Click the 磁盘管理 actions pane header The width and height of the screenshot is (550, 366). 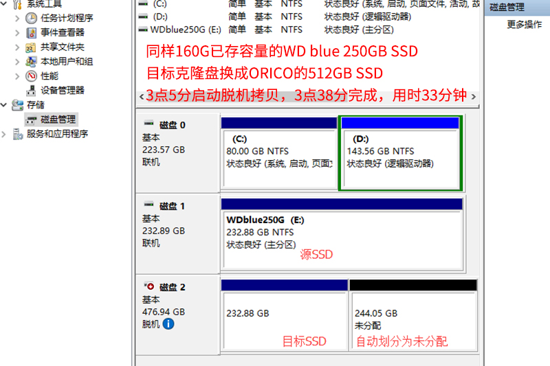pos(517,7)
